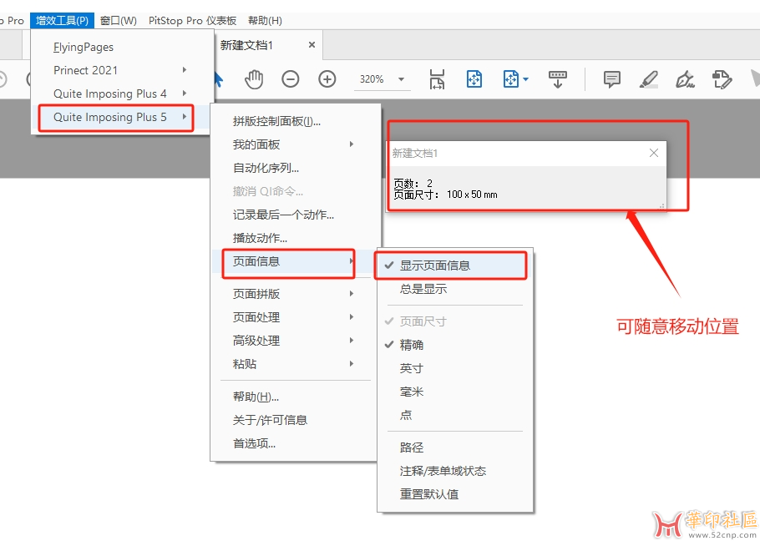Click the zoom in plus icon
Screen dimensions: 760x541
point(327,79)
